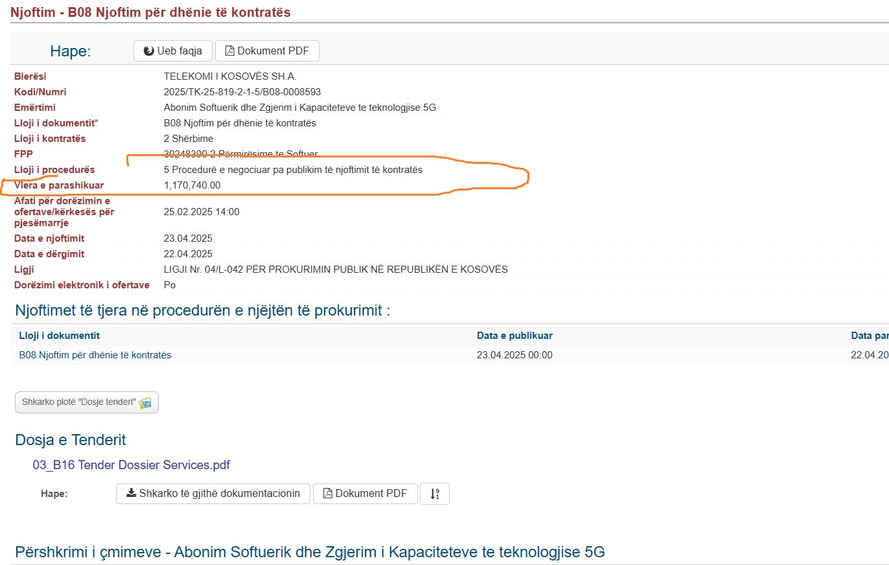
Task: Click the LIGJI Nr. 04/L-042 law text
Action: tap(335, 270)
